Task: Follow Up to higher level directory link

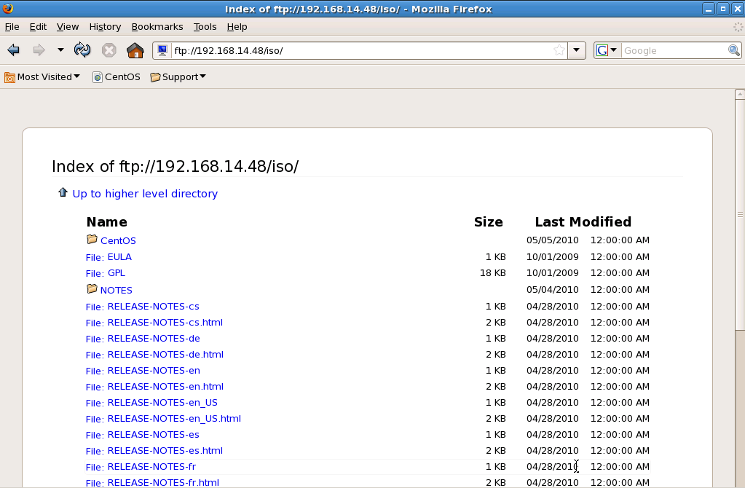Action: 145,194
